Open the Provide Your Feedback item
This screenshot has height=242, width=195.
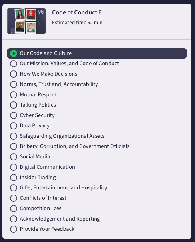[97, 229]
